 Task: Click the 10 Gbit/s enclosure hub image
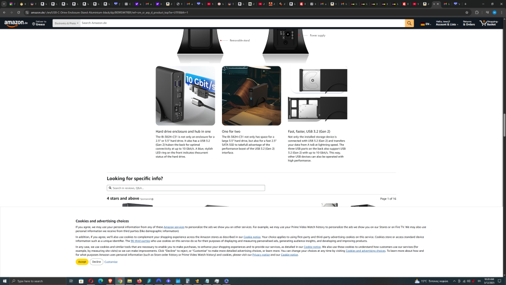point(185,96)
